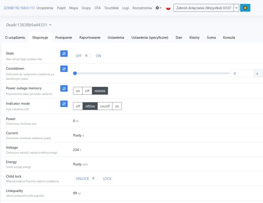Image resolution: width=263 pixels, height=203 pixels.
Task: Click the yellow theme icon top right
Action: click(x=246, y=8)
